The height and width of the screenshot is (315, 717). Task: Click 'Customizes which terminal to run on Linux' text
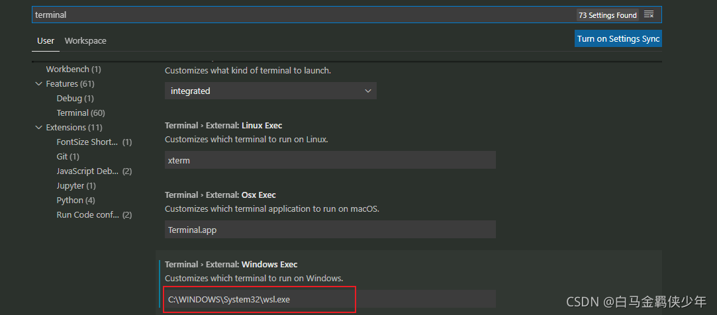(x=246, y=140)
